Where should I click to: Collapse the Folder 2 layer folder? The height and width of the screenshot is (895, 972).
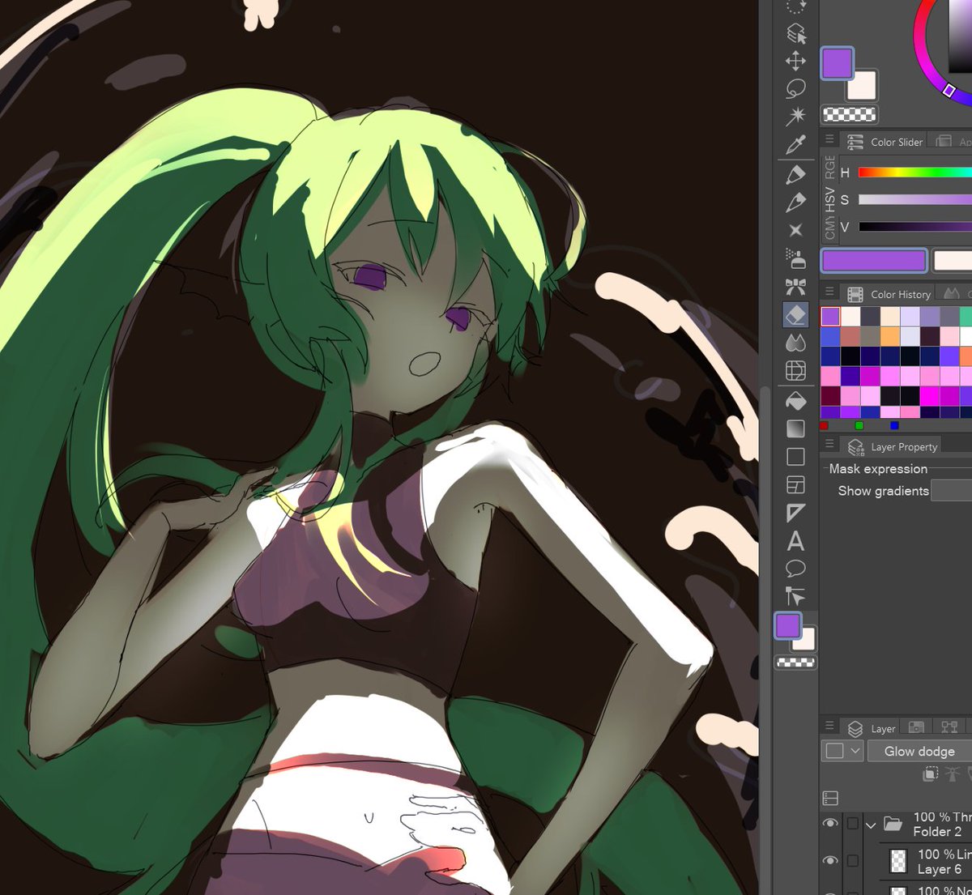point(871,825)
